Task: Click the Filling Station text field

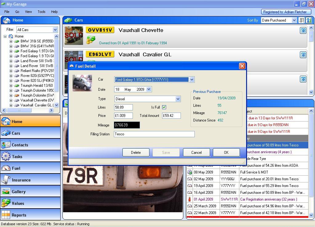Action: click(x=154, y=134)
